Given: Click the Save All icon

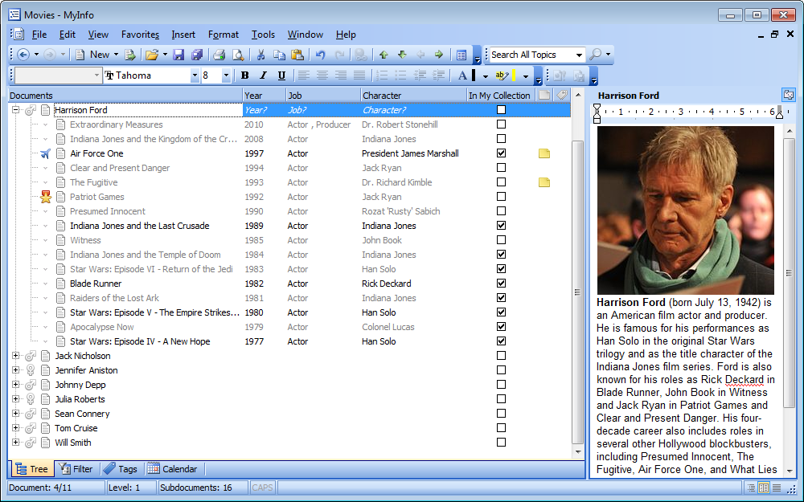Looking at the screenshot, I should (197, 55).
